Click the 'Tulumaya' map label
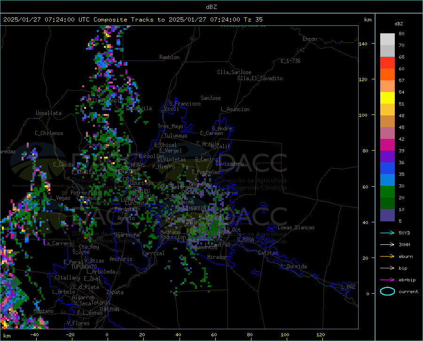This screenshot has width=423, height=341. click(175, 136)
